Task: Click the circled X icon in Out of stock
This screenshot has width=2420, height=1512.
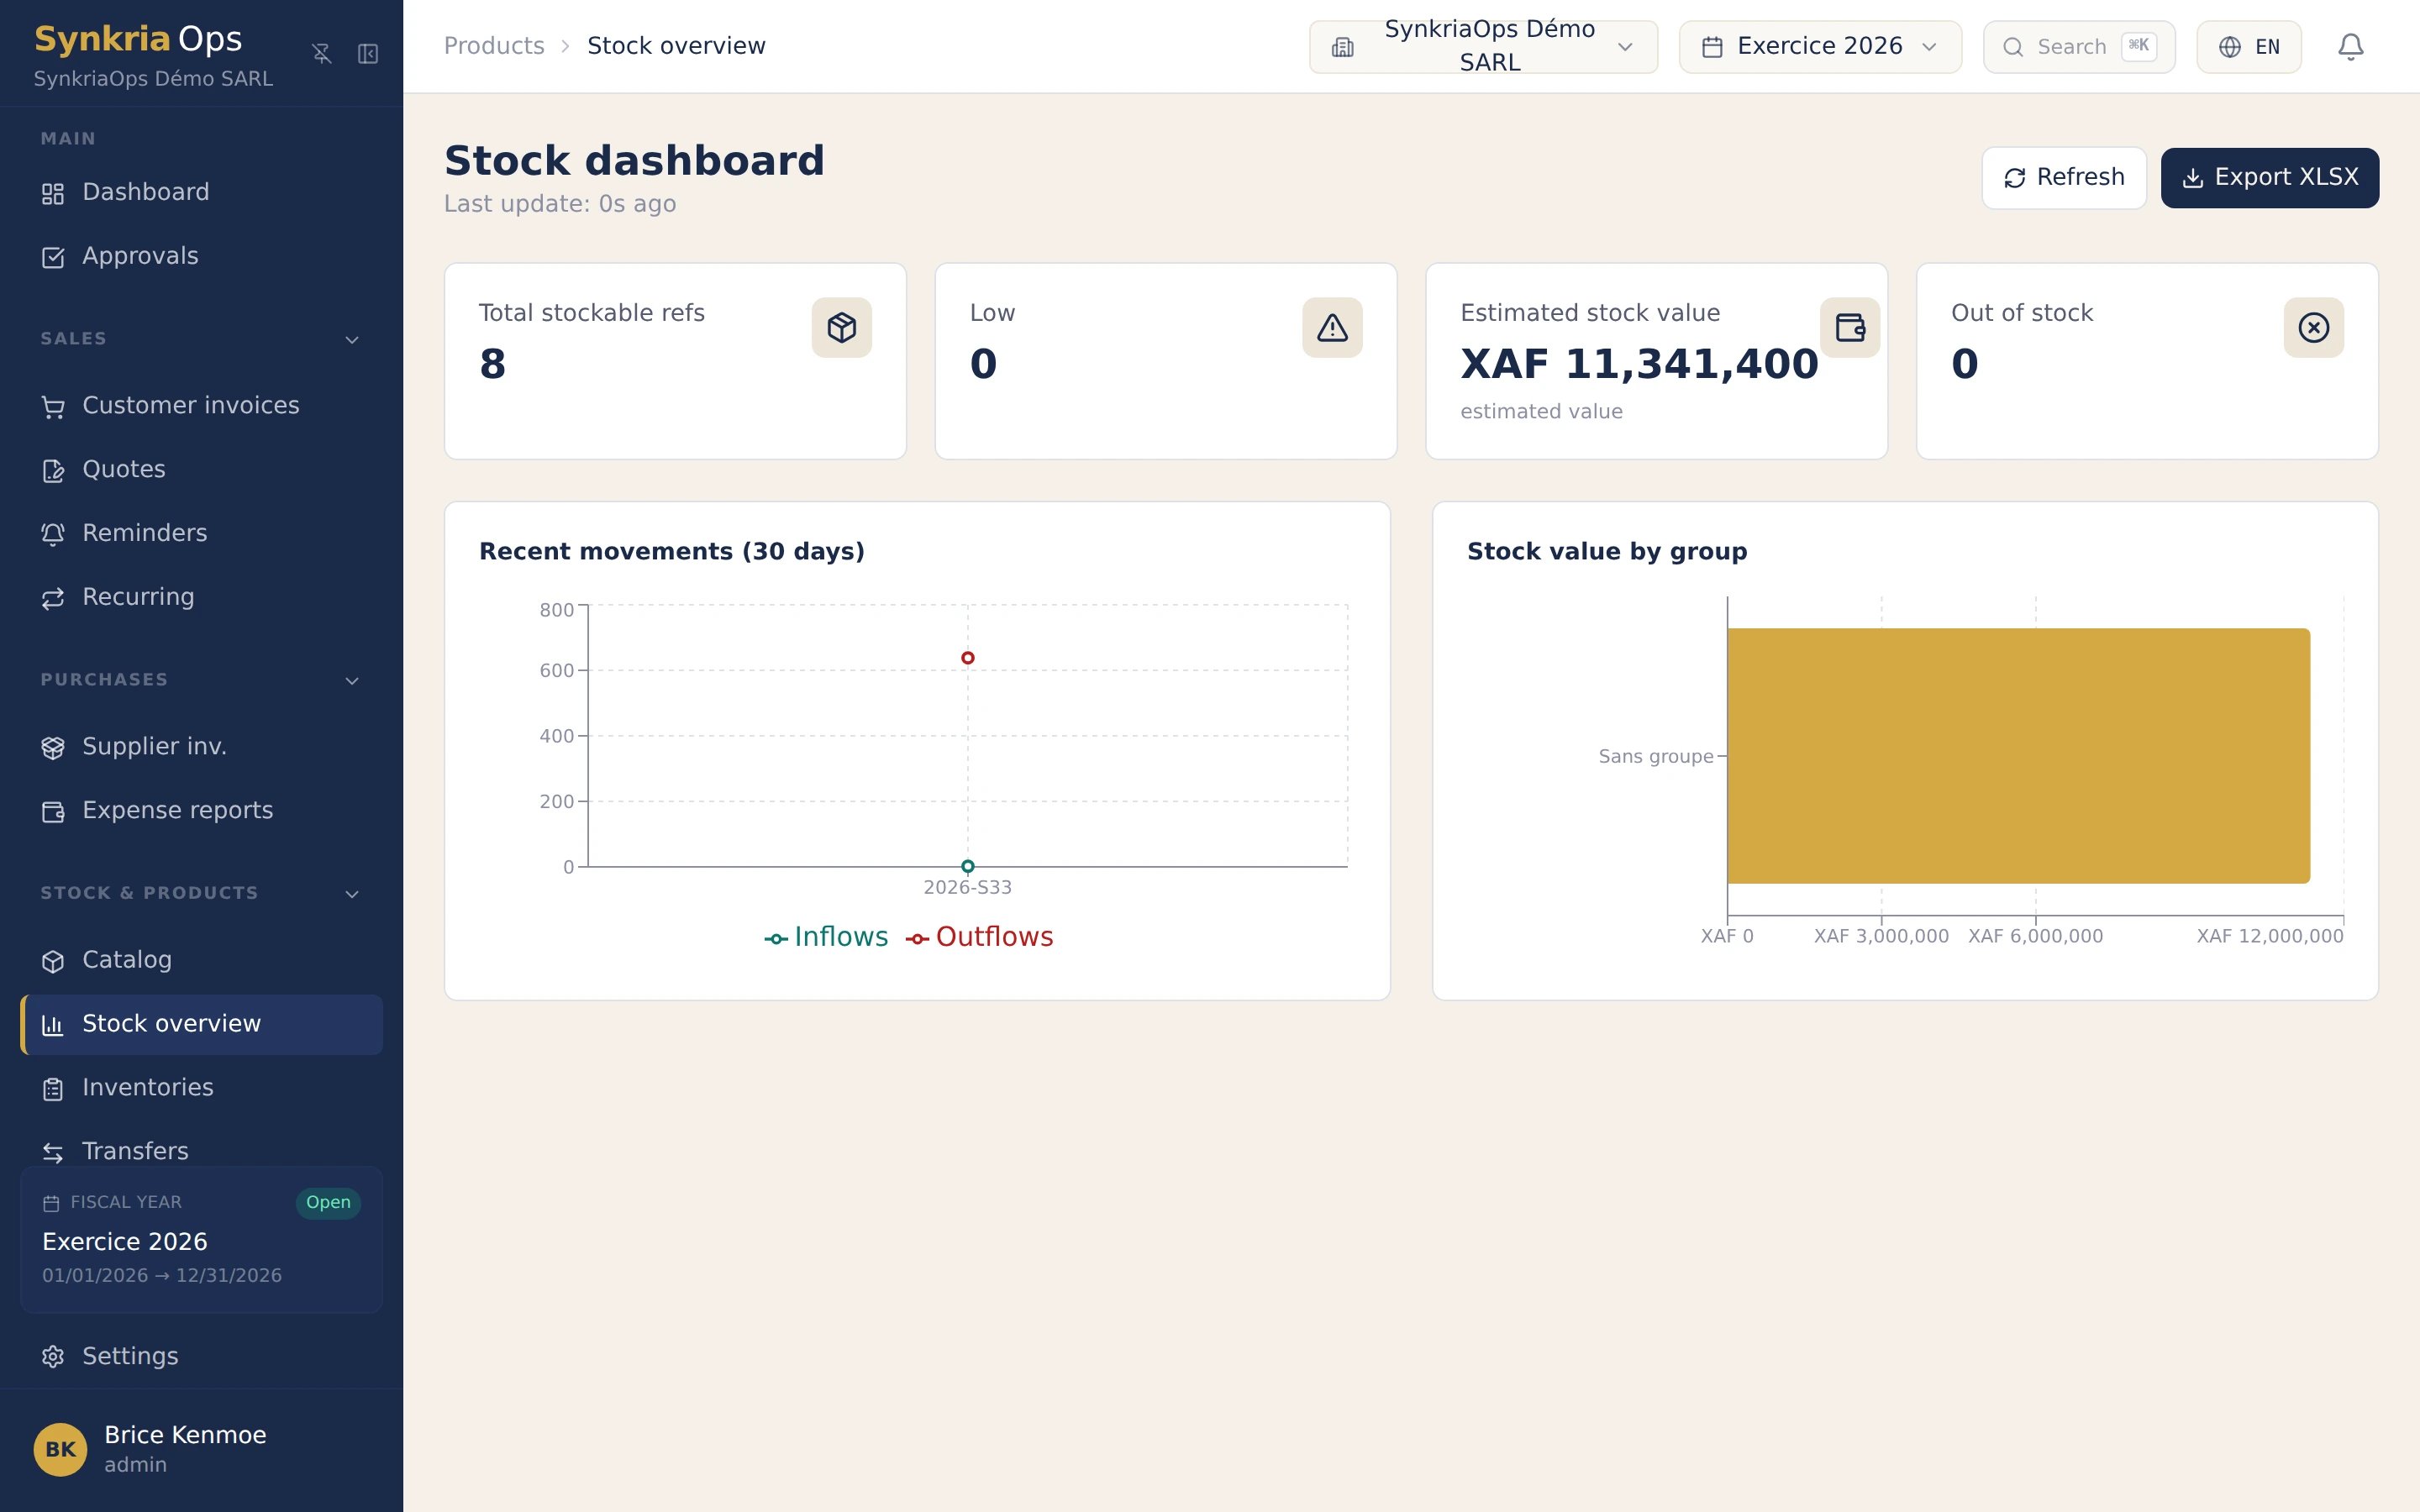Action: point(2313,328)
